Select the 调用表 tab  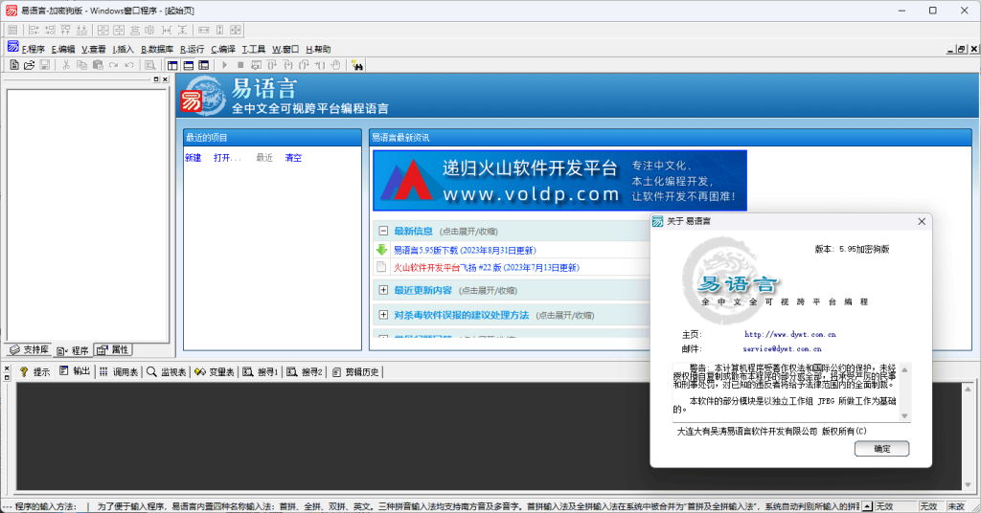[x=119, y=371]
